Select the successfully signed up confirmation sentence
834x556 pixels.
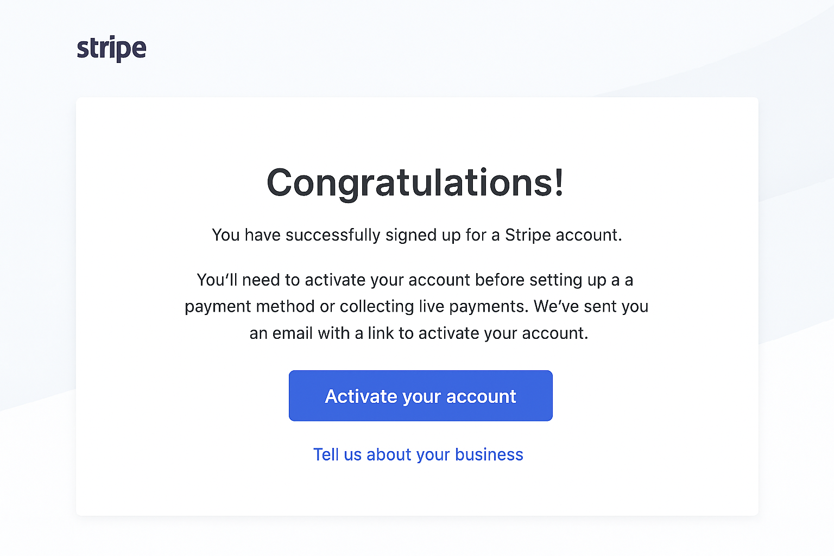tap(417, 235)
